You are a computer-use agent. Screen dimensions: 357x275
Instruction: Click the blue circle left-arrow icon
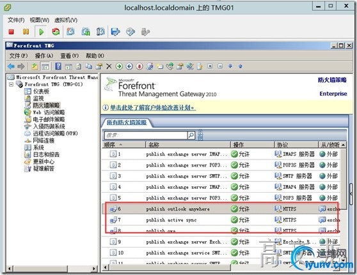[x=129, y=66]
